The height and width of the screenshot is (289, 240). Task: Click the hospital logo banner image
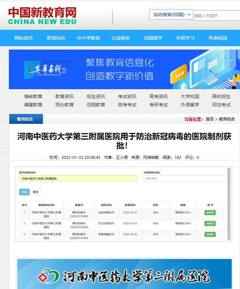point(124,274)
